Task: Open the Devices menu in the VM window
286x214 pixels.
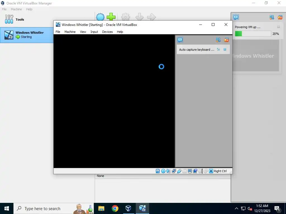Action: tap(108, 32)
